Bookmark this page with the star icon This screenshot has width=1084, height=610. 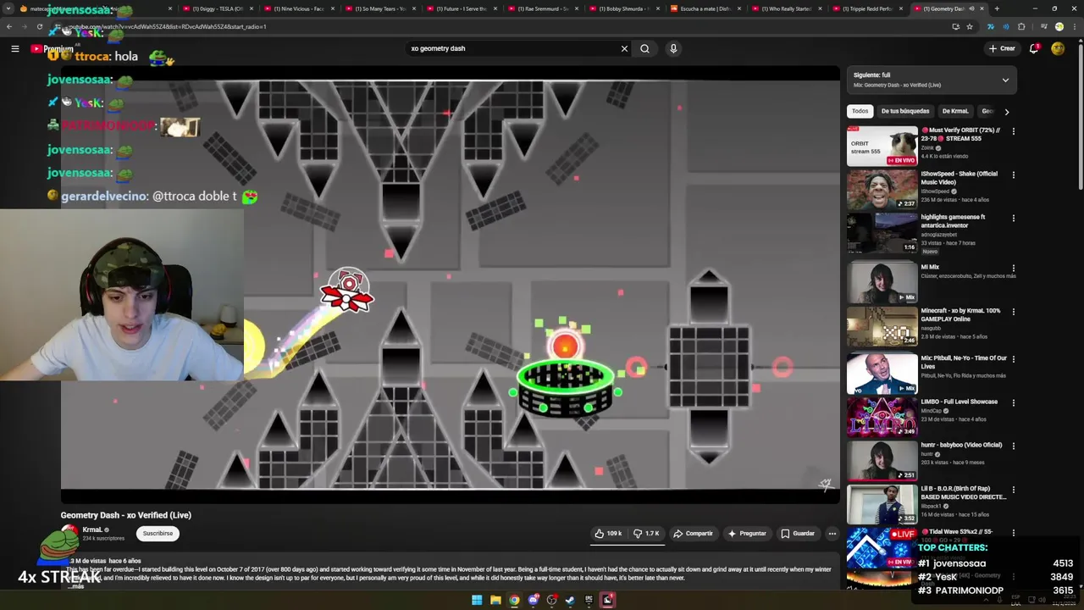click(x=970, y=26)
